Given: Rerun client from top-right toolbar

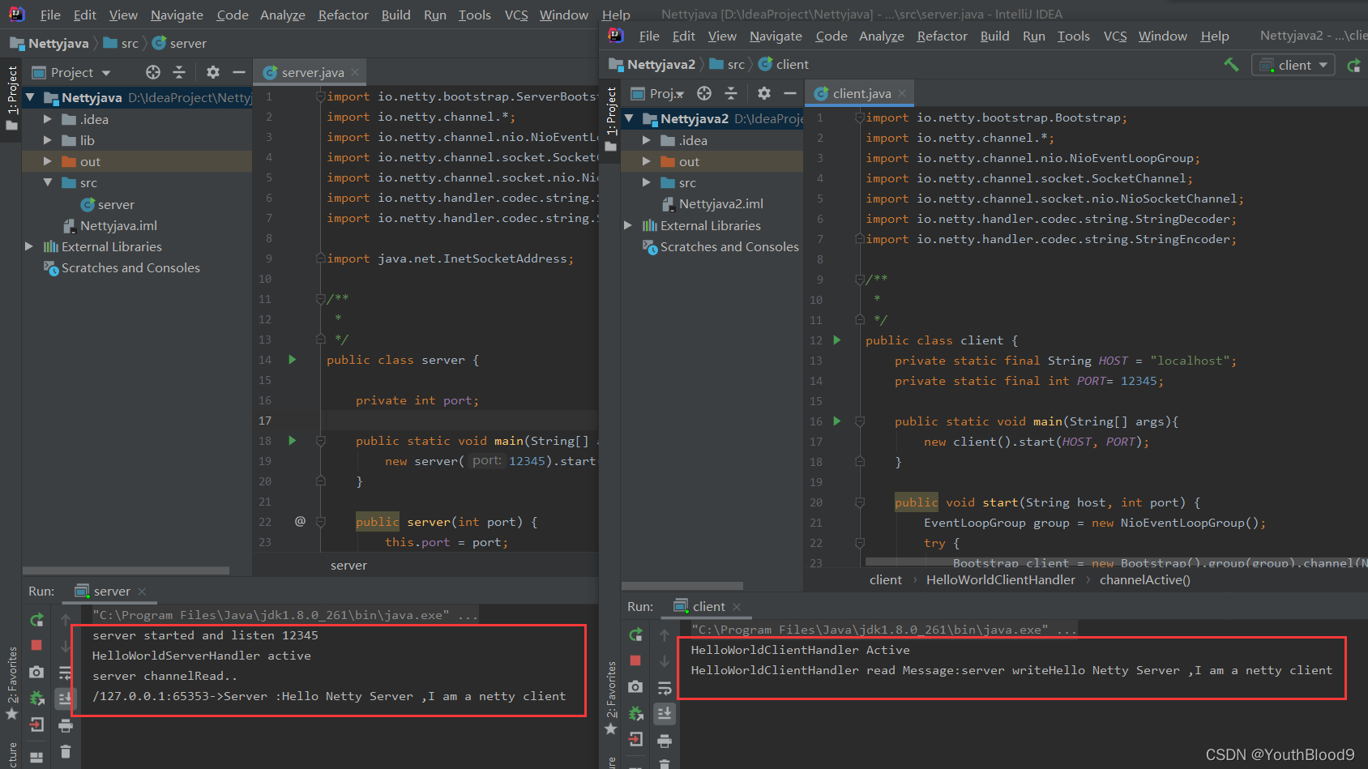Looking at the screenshot, I should [1354, 65].
